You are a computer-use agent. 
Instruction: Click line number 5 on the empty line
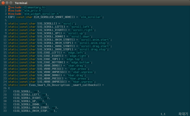click(6, 20)
